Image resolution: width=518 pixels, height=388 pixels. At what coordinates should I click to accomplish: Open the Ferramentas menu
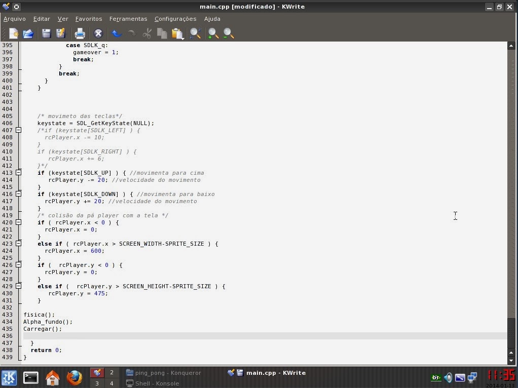click(128, 19)
